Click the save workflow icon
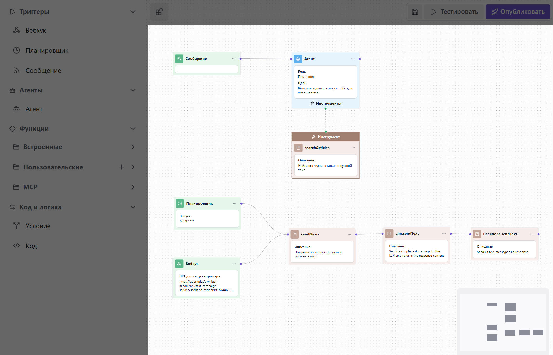Screen dimensions: 553x355 pos(415,12)
